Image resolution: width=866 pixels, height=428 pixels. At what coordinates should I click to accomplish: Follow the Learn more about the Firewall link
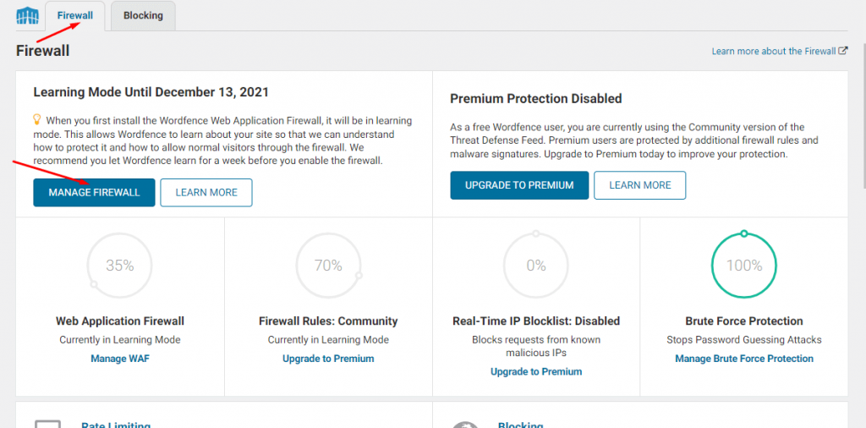773,52
